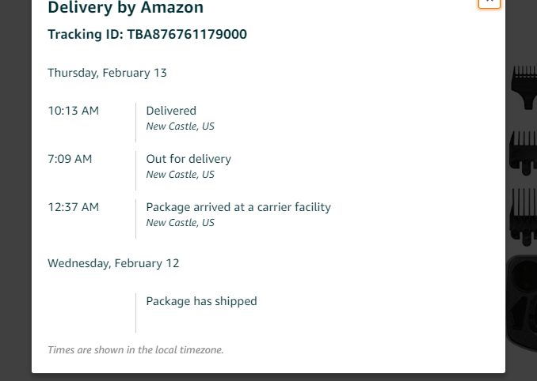Click New Castle, US under Delivered

point(180,126)
